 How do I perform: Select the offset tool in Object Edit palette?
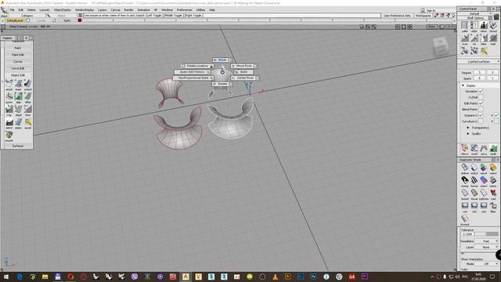[x=28, y=96]
